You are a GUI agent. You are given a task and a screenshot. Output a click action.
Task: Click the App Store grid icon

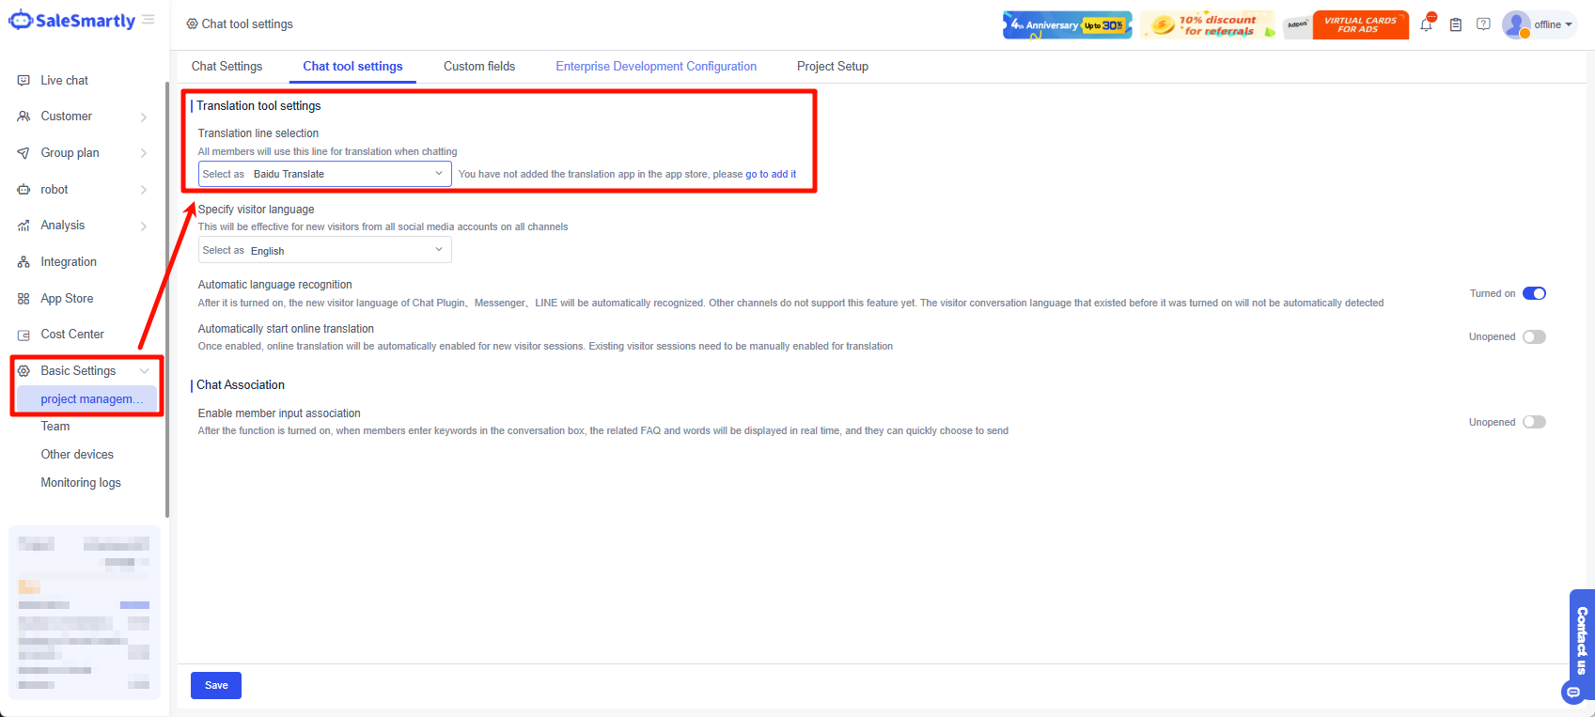(23, 299)
